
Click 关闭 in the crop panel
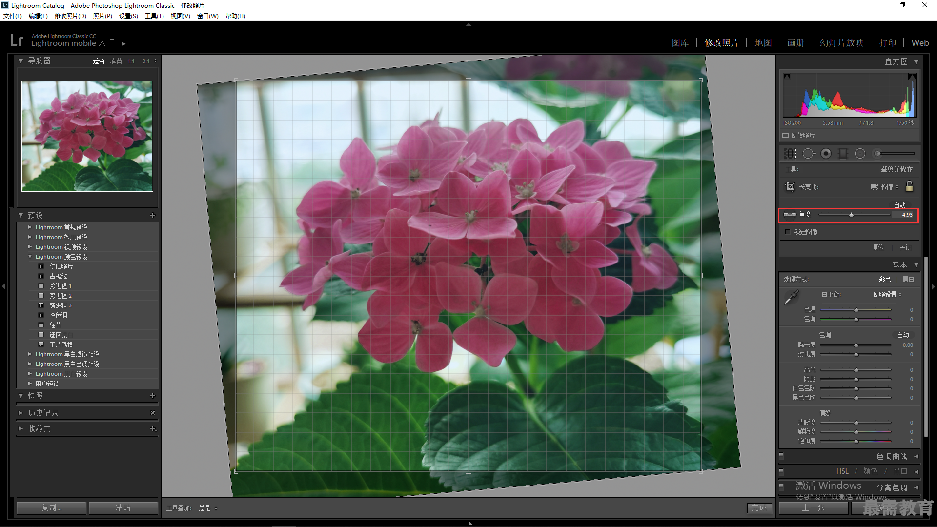[x=905, y=248]
